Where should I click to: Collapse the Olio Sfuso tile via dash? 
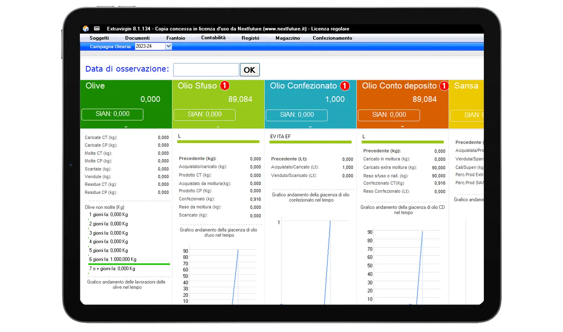click(x=218, y=126)
